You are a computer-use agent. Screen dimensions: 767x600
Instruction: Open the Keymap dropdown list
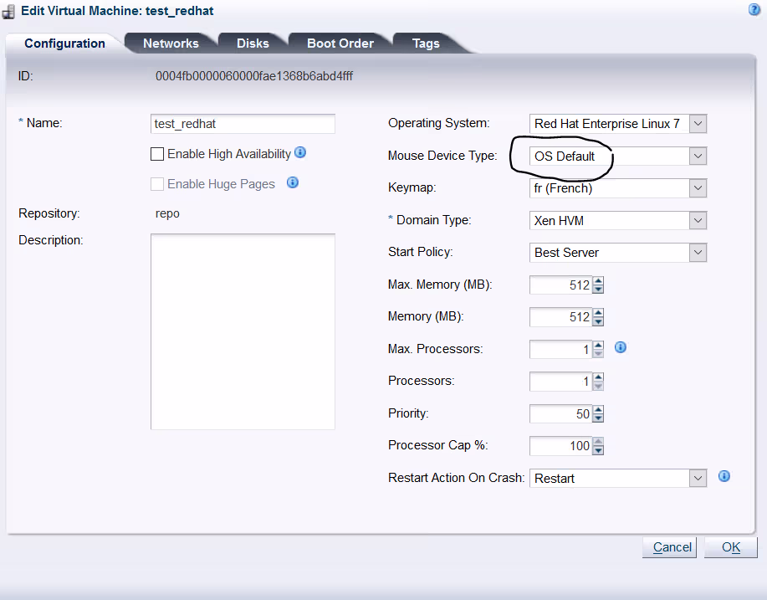698,188
